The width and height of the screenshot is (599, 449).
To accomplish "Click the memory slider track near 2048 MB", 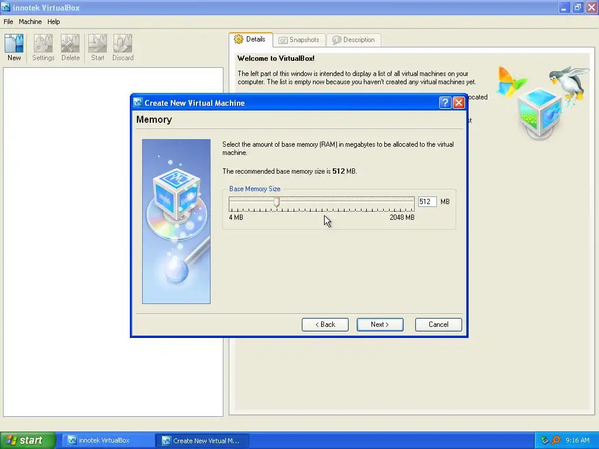I will pos(411,201).
